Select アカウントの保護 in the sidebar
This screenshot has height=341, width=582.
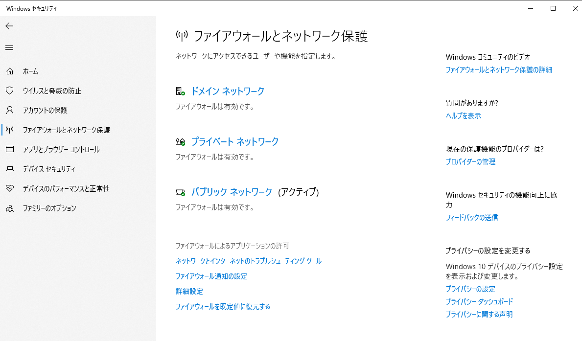click(x=45, y=110)
